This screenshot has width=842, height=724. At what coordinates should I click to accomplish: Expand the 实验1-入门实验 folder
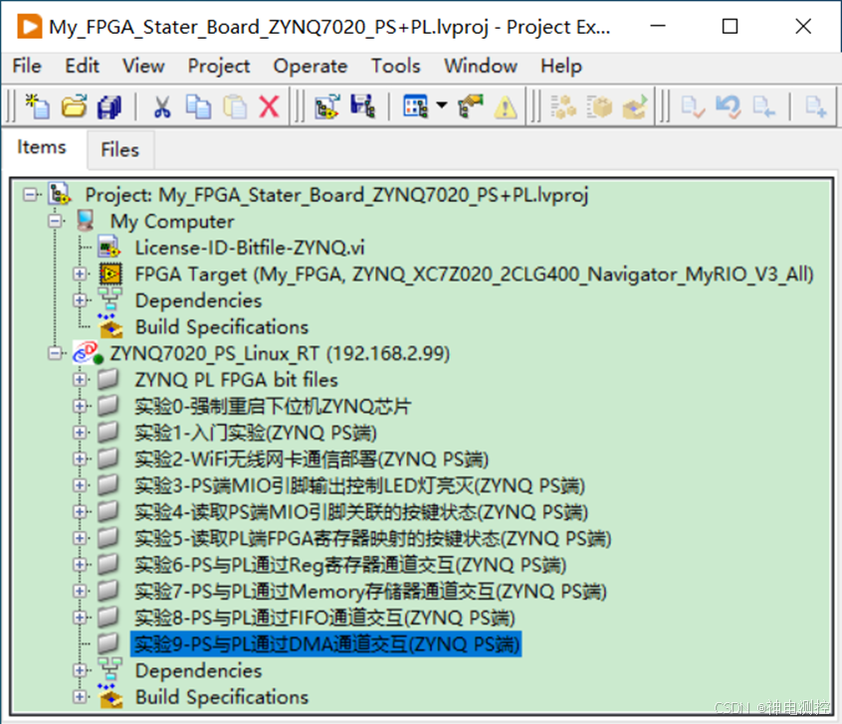tap(80, 432)
